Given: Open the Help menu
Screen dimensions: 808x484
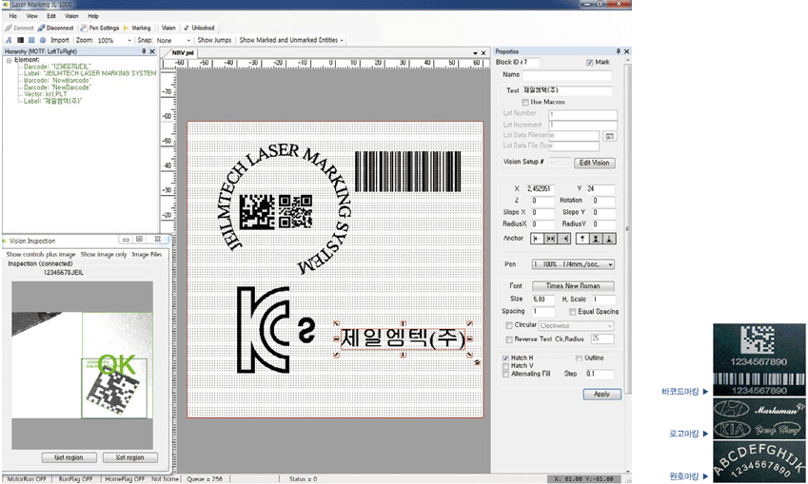Looking at the screenshot, I should click(93, 16).
